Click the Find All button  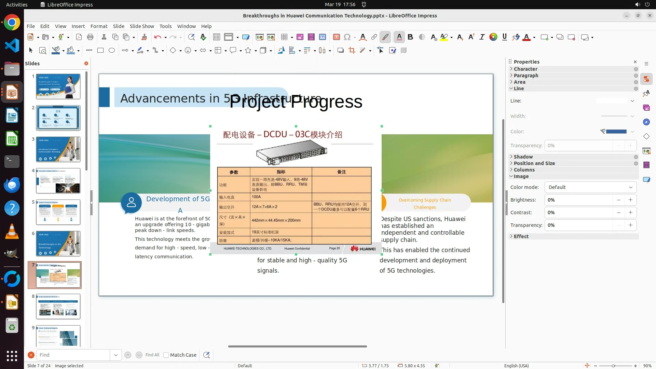152,355
